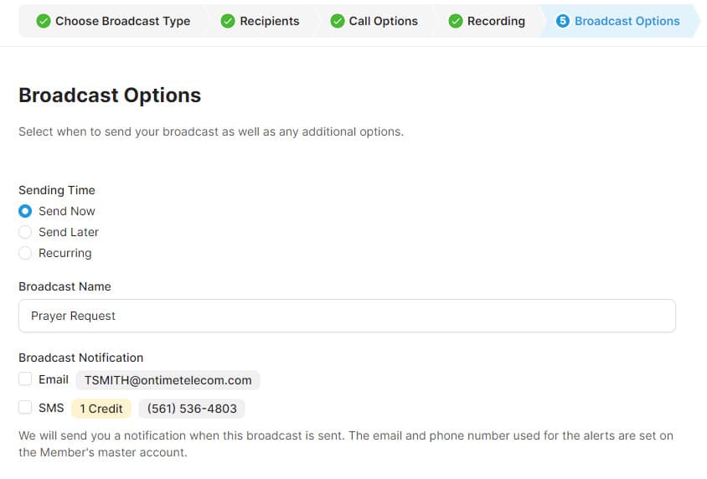Viewport: 707px width, 479px height.
Task: Click the 1 Credit yellow badge
Action: point(101,409)
